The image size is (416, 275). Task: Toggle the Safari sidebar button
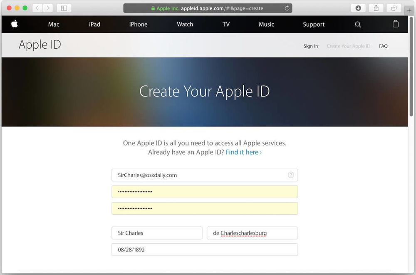tap(64, 8)
